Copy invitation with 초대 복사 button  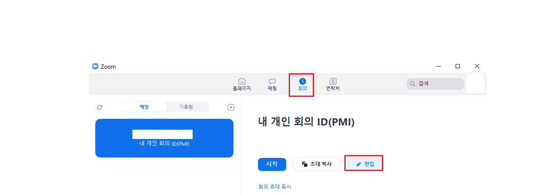point(317,164)
